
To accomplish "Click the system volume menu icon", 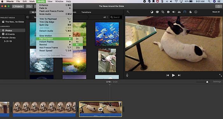I will coord(171,1).
